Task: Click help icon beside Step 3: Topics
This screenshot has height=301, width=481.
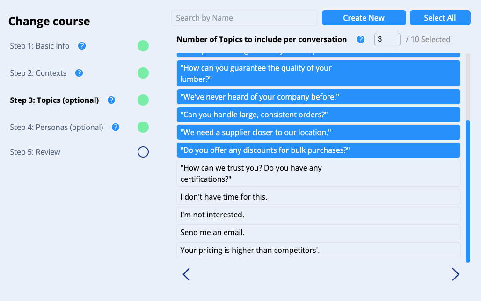Action: [111, 100]
